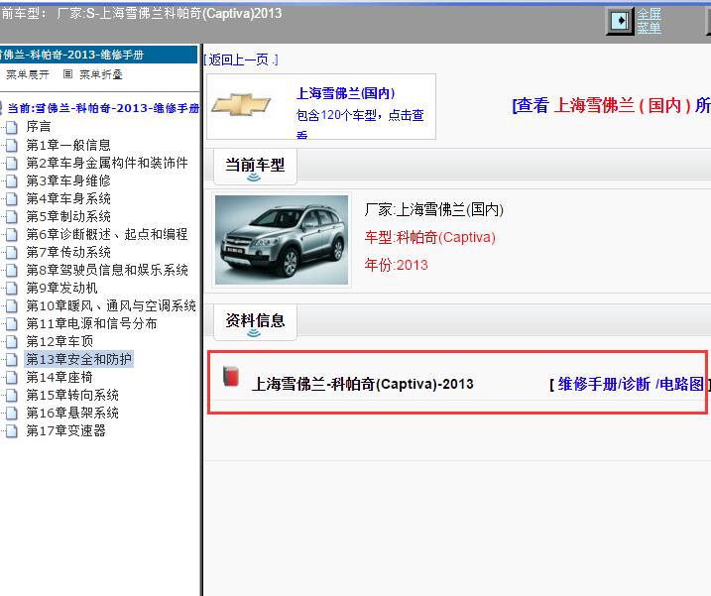Open 第12章车顶

[x=59, y=341]
